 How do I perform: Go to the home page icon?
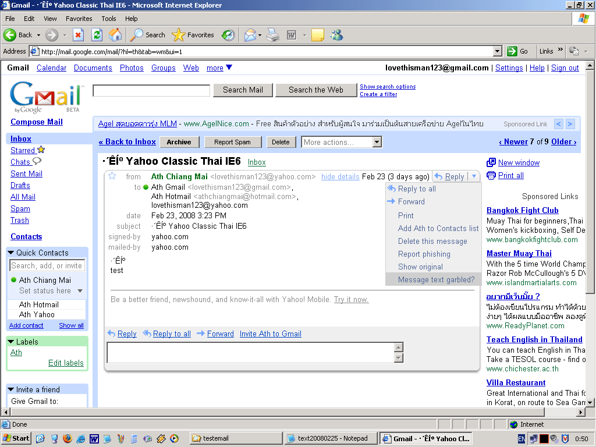(115, 35)
